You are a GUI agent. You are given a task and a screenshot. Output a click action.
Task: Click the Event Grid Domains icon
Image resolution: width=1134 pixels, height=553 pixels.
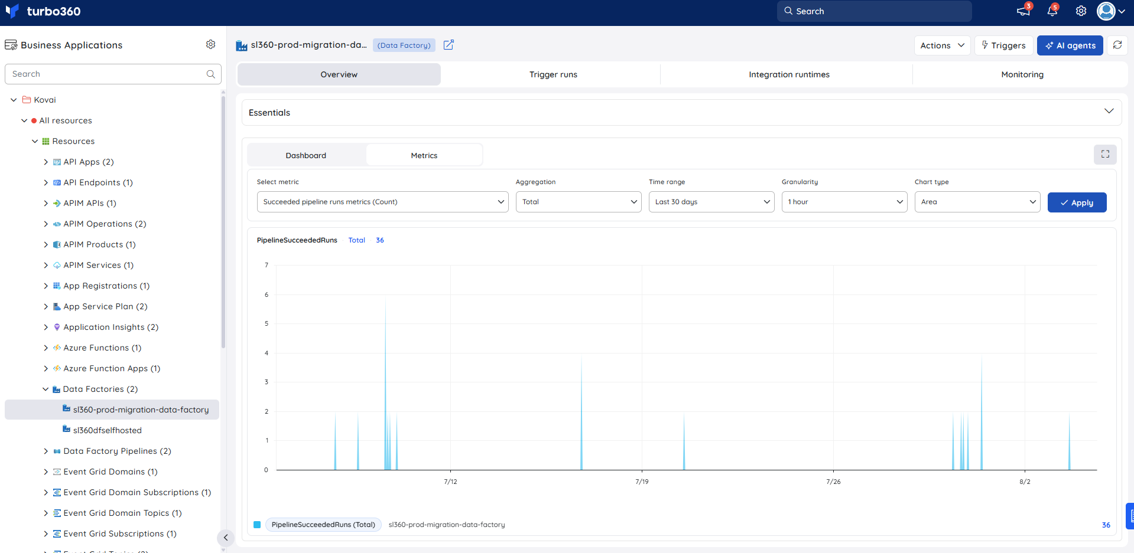(57, 472)
